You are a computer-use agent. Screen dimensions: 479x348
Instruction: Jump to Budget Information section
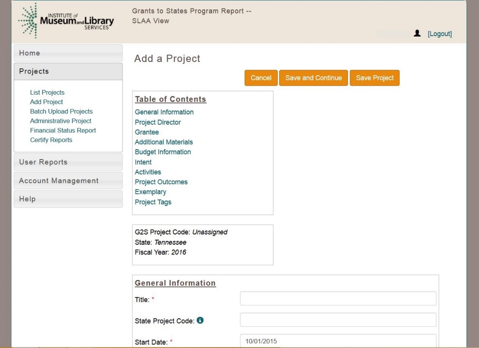163,152
